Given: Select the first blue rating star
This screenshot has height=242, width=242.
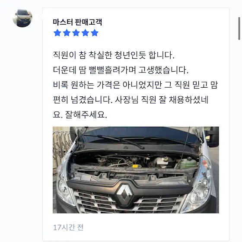Looking at the screenshot, I should 57,33.
